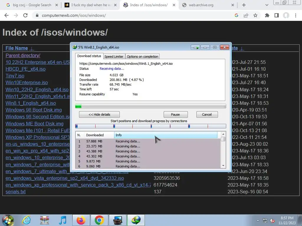Click the address bar URL field
This screenshot has width=302, height=226.
(133, 15)
